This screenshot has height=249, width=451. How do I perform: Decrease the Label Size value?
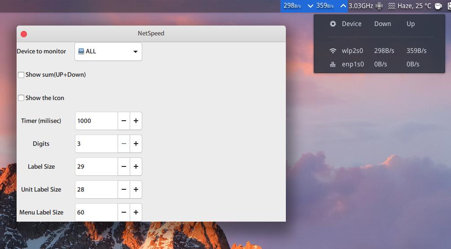(124, 166)
